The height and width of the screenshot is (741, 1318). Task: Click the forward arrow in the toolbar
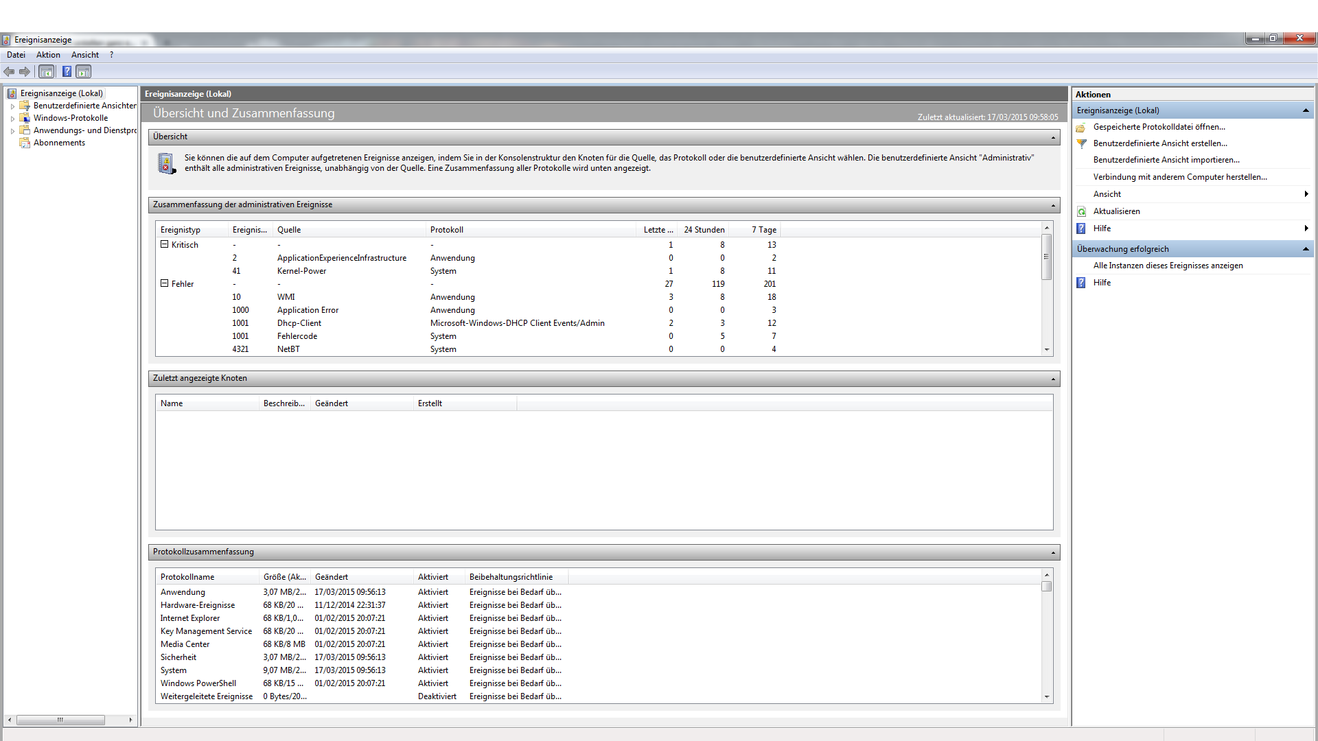click(25, 71)
